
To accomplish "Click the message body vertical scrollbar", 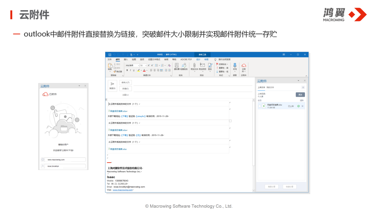I will click(x=254, y=145).
